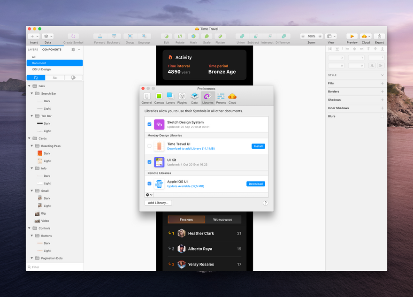The width and height of the screenshot is (413, 297).
Task: Install the Time Travel UI library
Action: (x=258, y=146)
